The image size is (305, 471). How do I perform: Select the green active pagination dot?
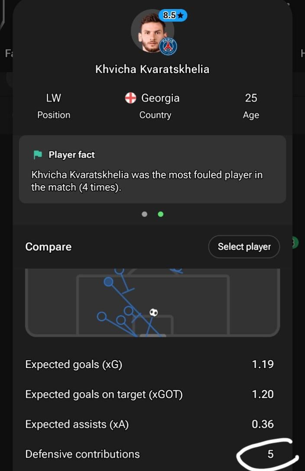pos(161,214)
